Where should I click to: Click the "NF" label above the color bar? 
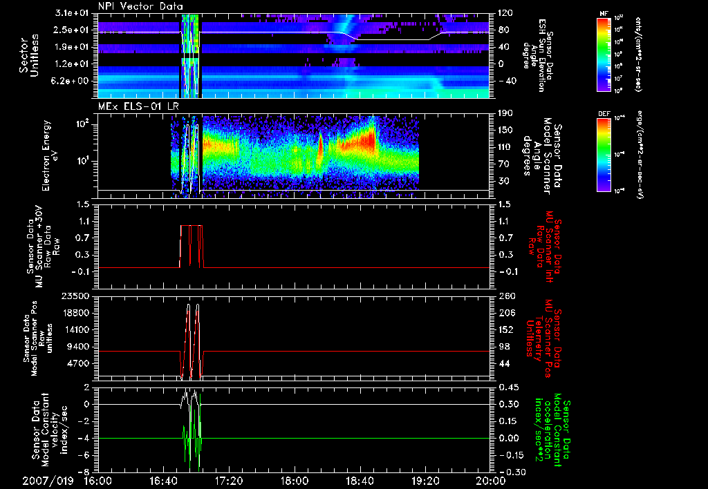click(x=604, y=14)
